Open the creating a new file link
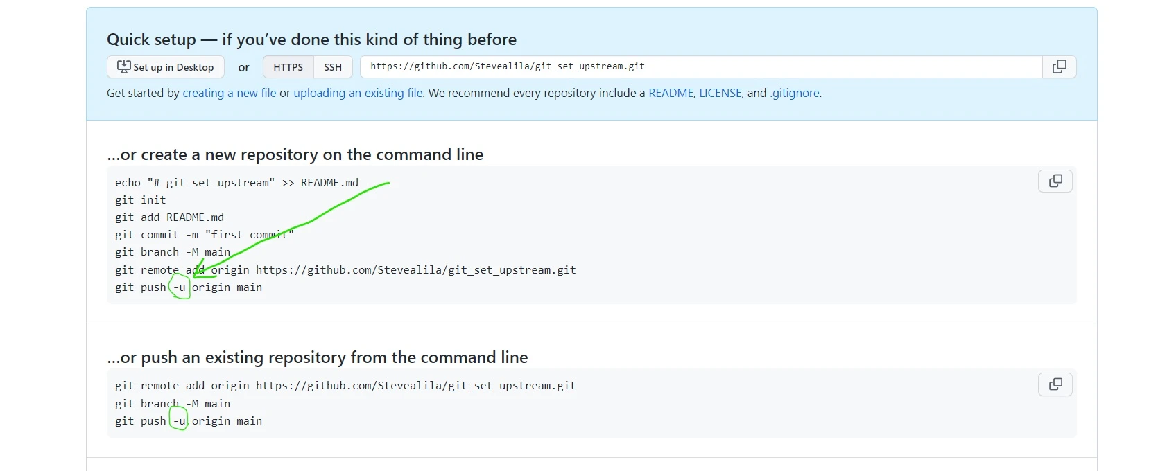 [229, 93]
